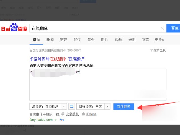
Task: Clear the search box with the X icon
Action: [x=162, y=28]
